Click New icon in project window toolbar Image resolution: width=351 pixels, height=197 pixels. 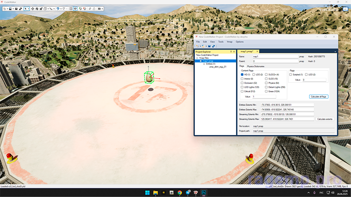click(197, 46)
